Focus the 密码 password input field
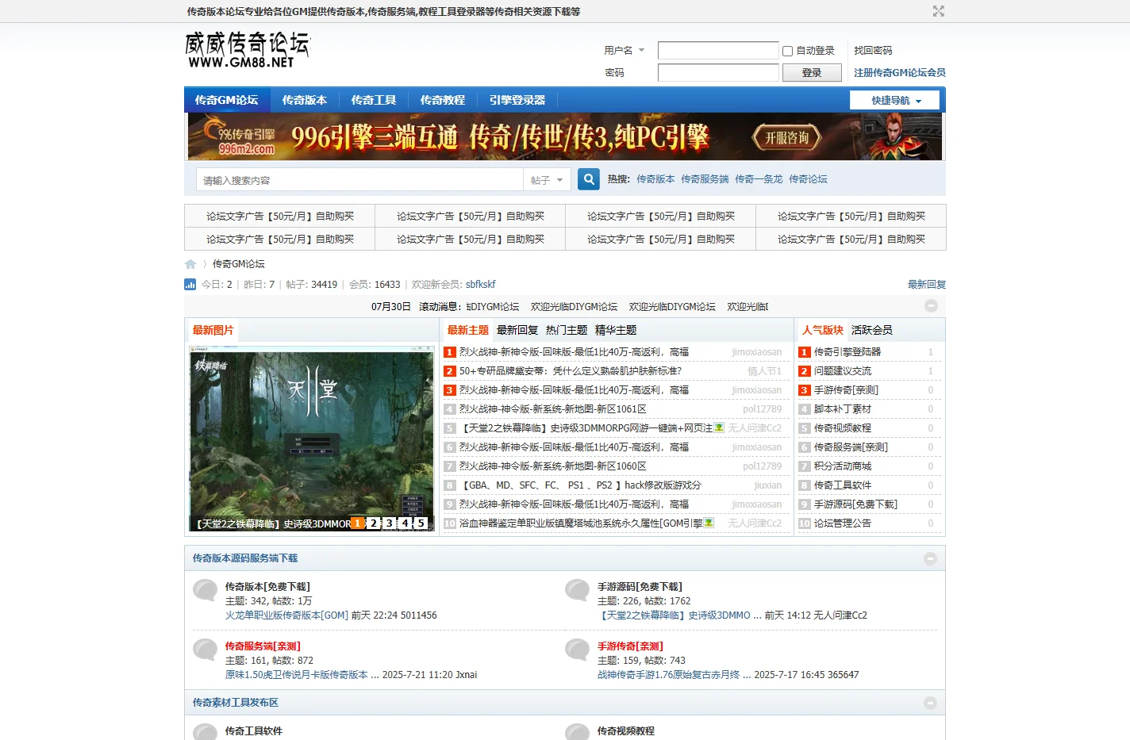Screen dimensions: 1130x740 tap(718, 72)
